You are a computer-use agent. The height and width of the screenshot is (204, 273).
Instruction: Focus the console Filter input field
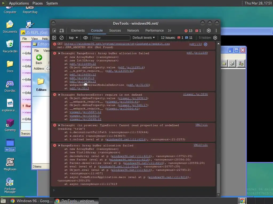[111, 38]
